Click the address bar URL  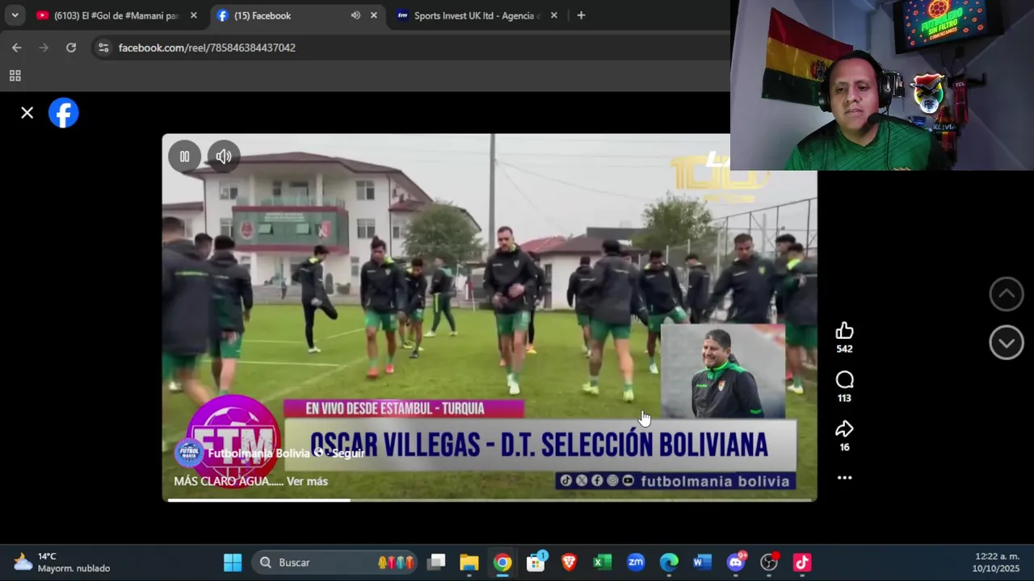[x=207, y=48]
